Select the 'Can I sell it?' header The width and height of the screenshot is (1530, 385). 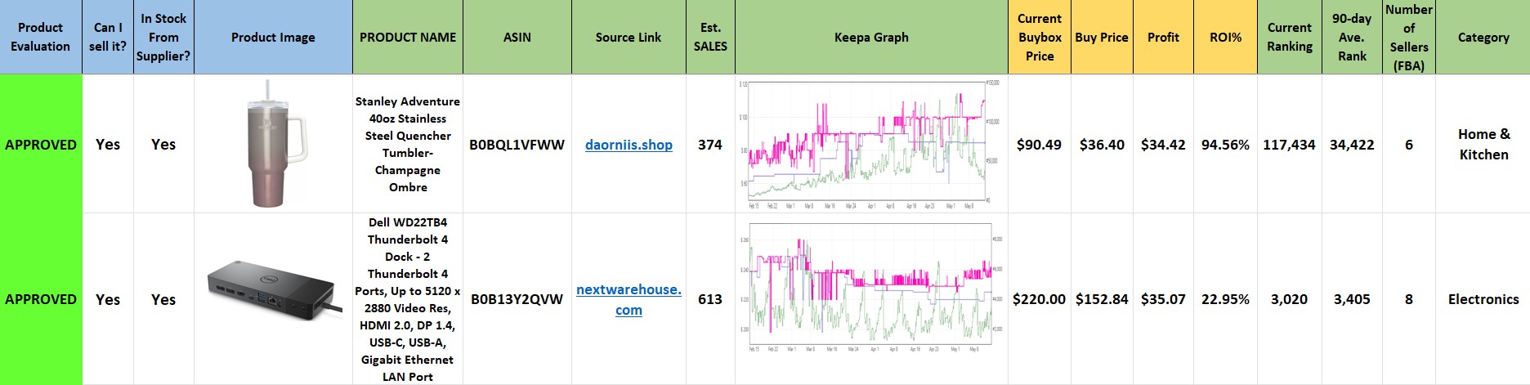click(108, 38)
